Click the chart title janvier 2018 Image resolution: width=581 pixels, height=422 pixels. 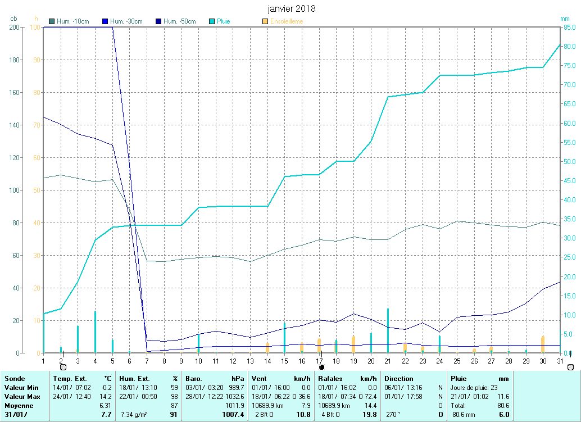[290, 8]
